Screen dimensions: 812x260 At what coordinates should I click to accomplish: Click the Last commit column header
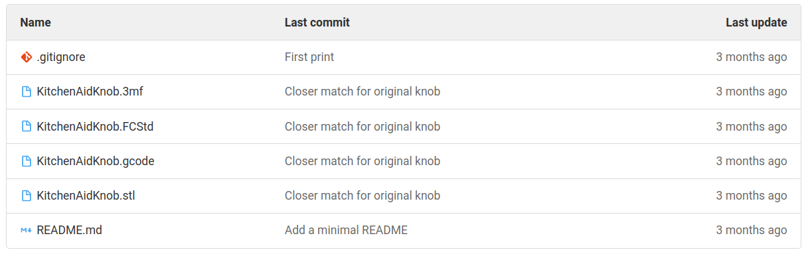point(317,23)
